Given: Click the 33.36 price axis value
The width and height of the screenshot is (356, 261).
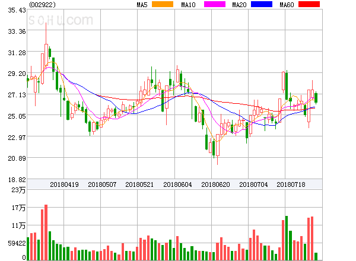Looking at the screenshot, I should (17, 31).
